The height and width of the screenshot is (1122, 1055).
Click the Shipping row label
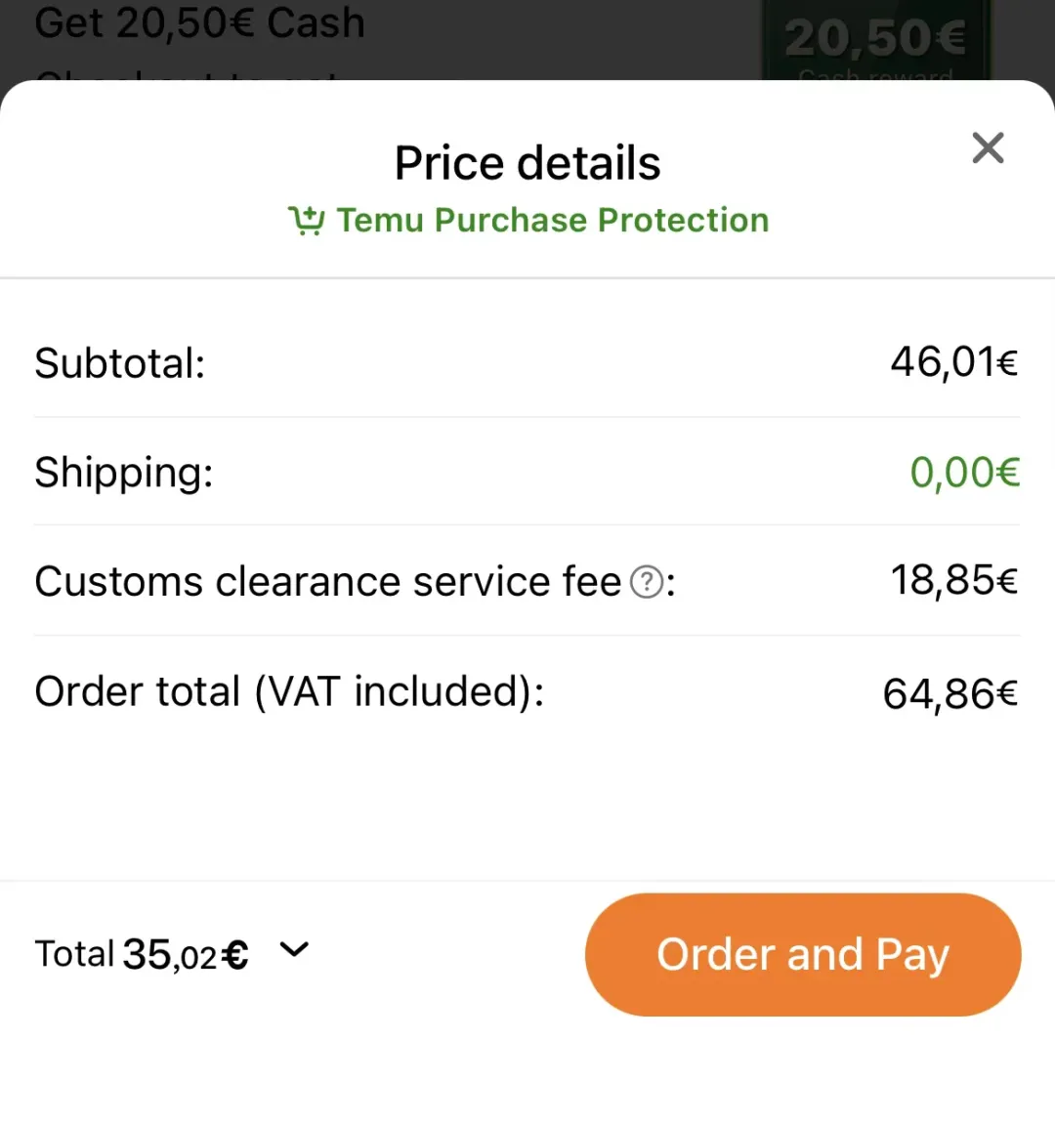[x=124, y=473]
